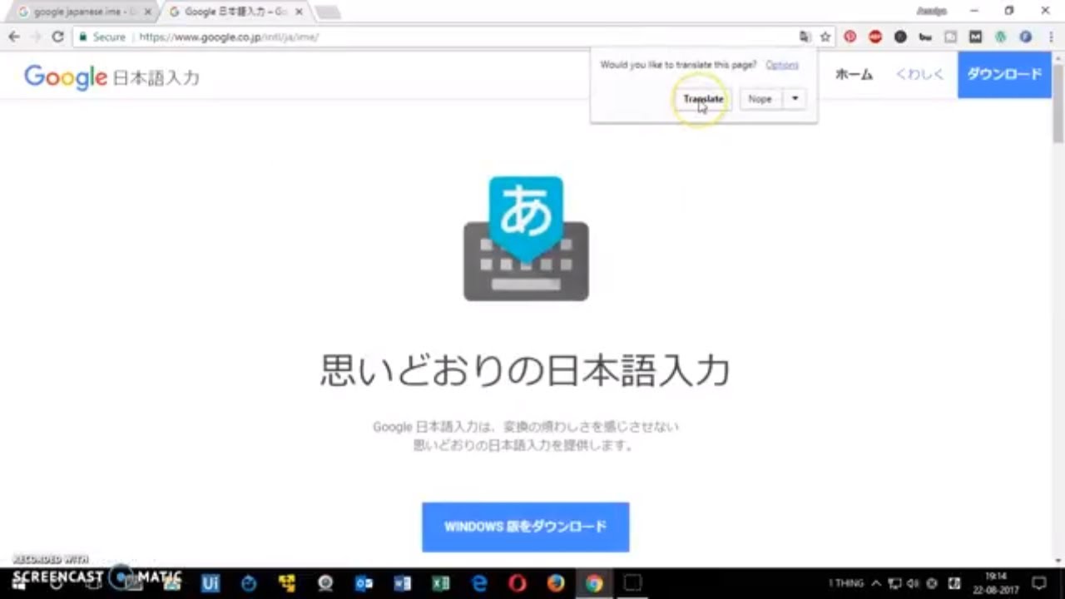Open Word from the taskbar

coord(403,583)
